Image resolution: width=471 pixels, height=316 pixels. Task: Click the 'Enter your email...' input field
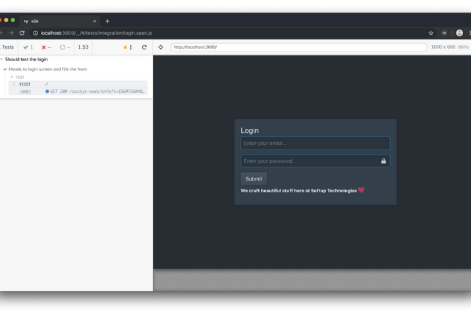click(315, 143)
